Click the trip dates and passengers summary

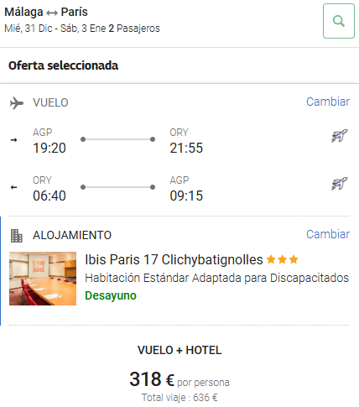point(82,29)
